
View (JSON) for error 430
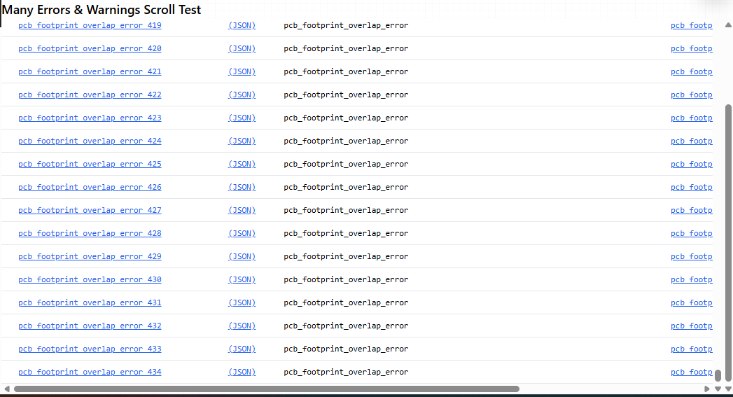tap(242, 279)
